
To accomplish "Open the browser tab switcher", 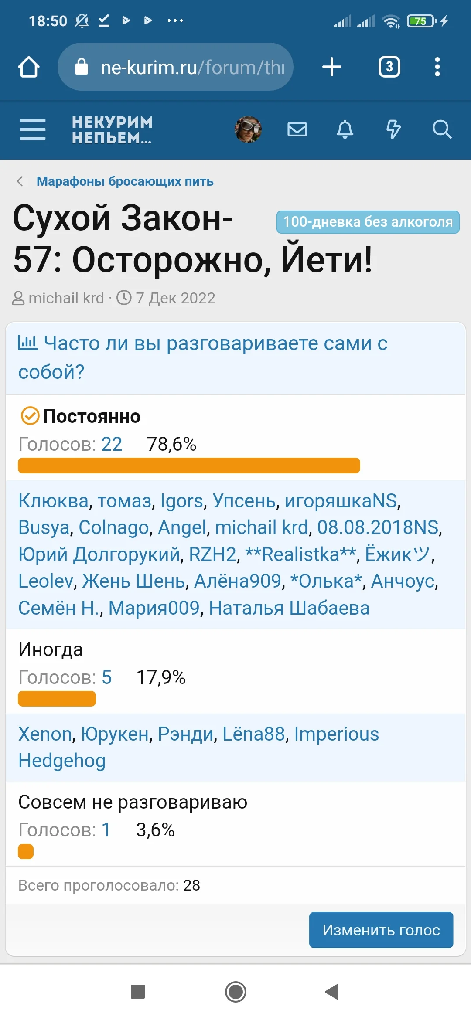I will (x=389, y=67).
